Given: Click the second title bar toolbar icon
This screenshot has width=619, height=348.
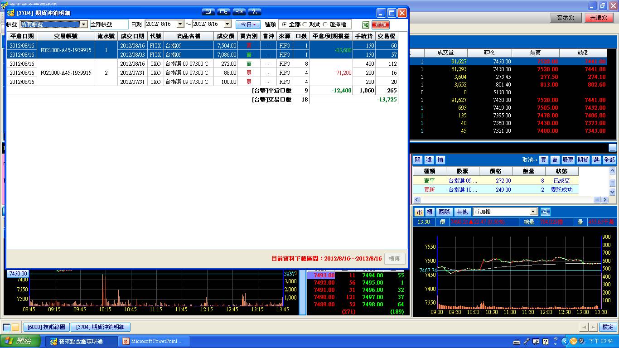Looking at the screenshot, I should click(x=224, y=12).
